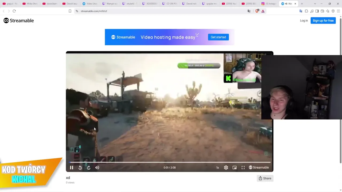Screen dimensions: 342x192
Task: Click the translate page icon in address bar
Action: (x=249, y=11)
